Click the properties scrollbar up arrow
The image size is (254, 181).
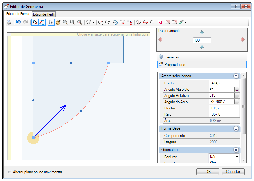[x=243, y=75]
